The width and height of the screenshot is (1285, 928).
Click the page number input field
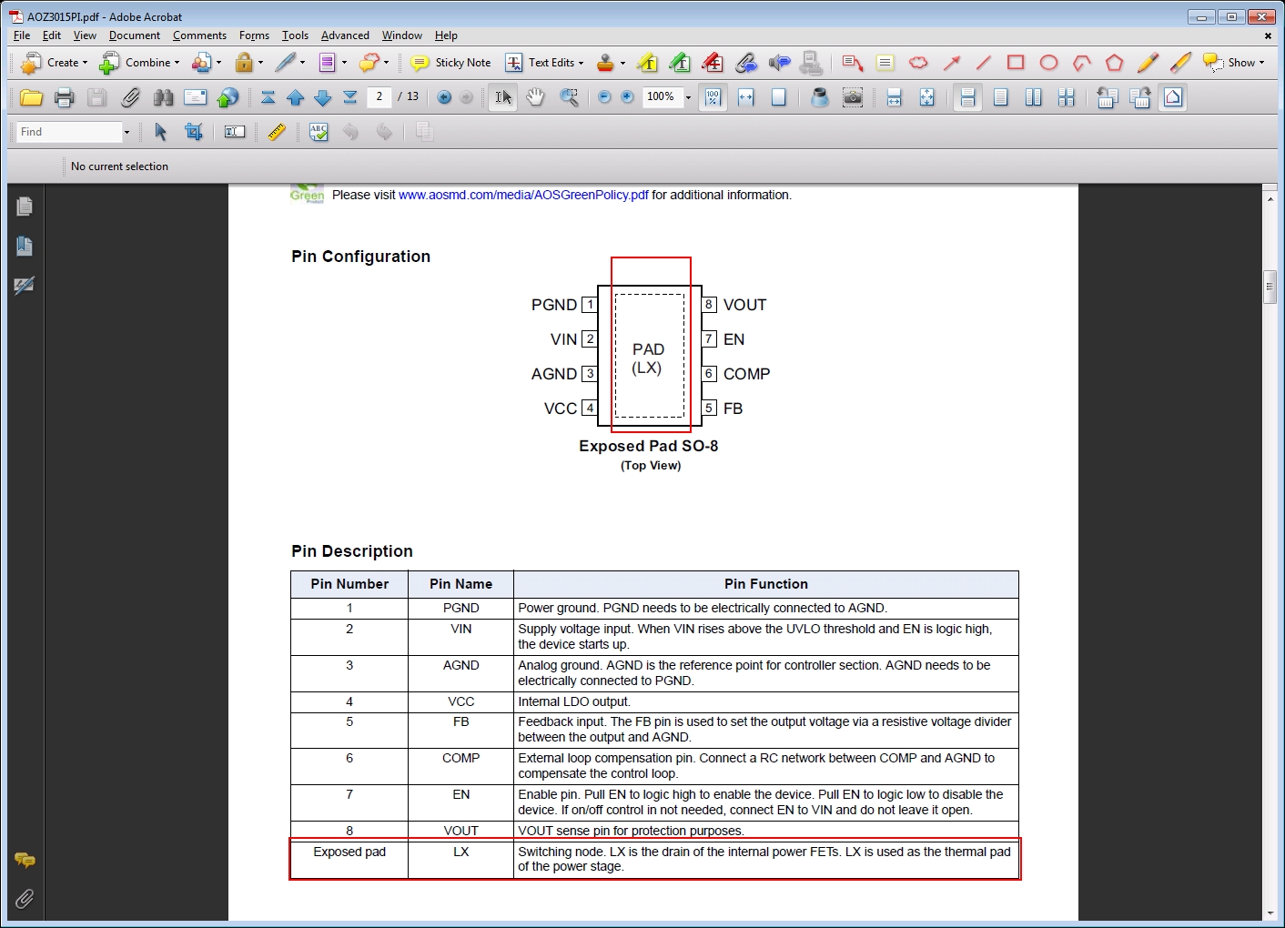[379, 96]
